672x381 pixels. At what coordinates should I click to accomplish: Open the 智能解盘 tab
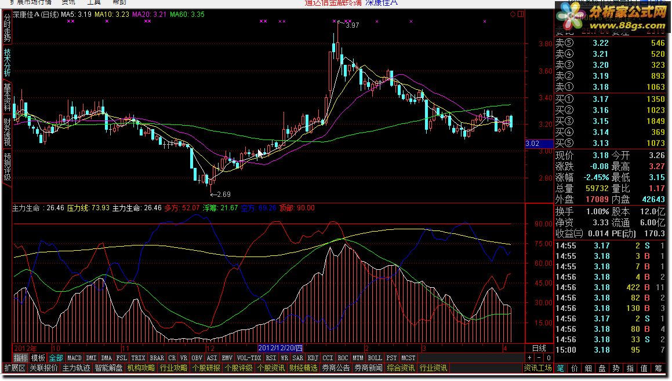point(109,368)
